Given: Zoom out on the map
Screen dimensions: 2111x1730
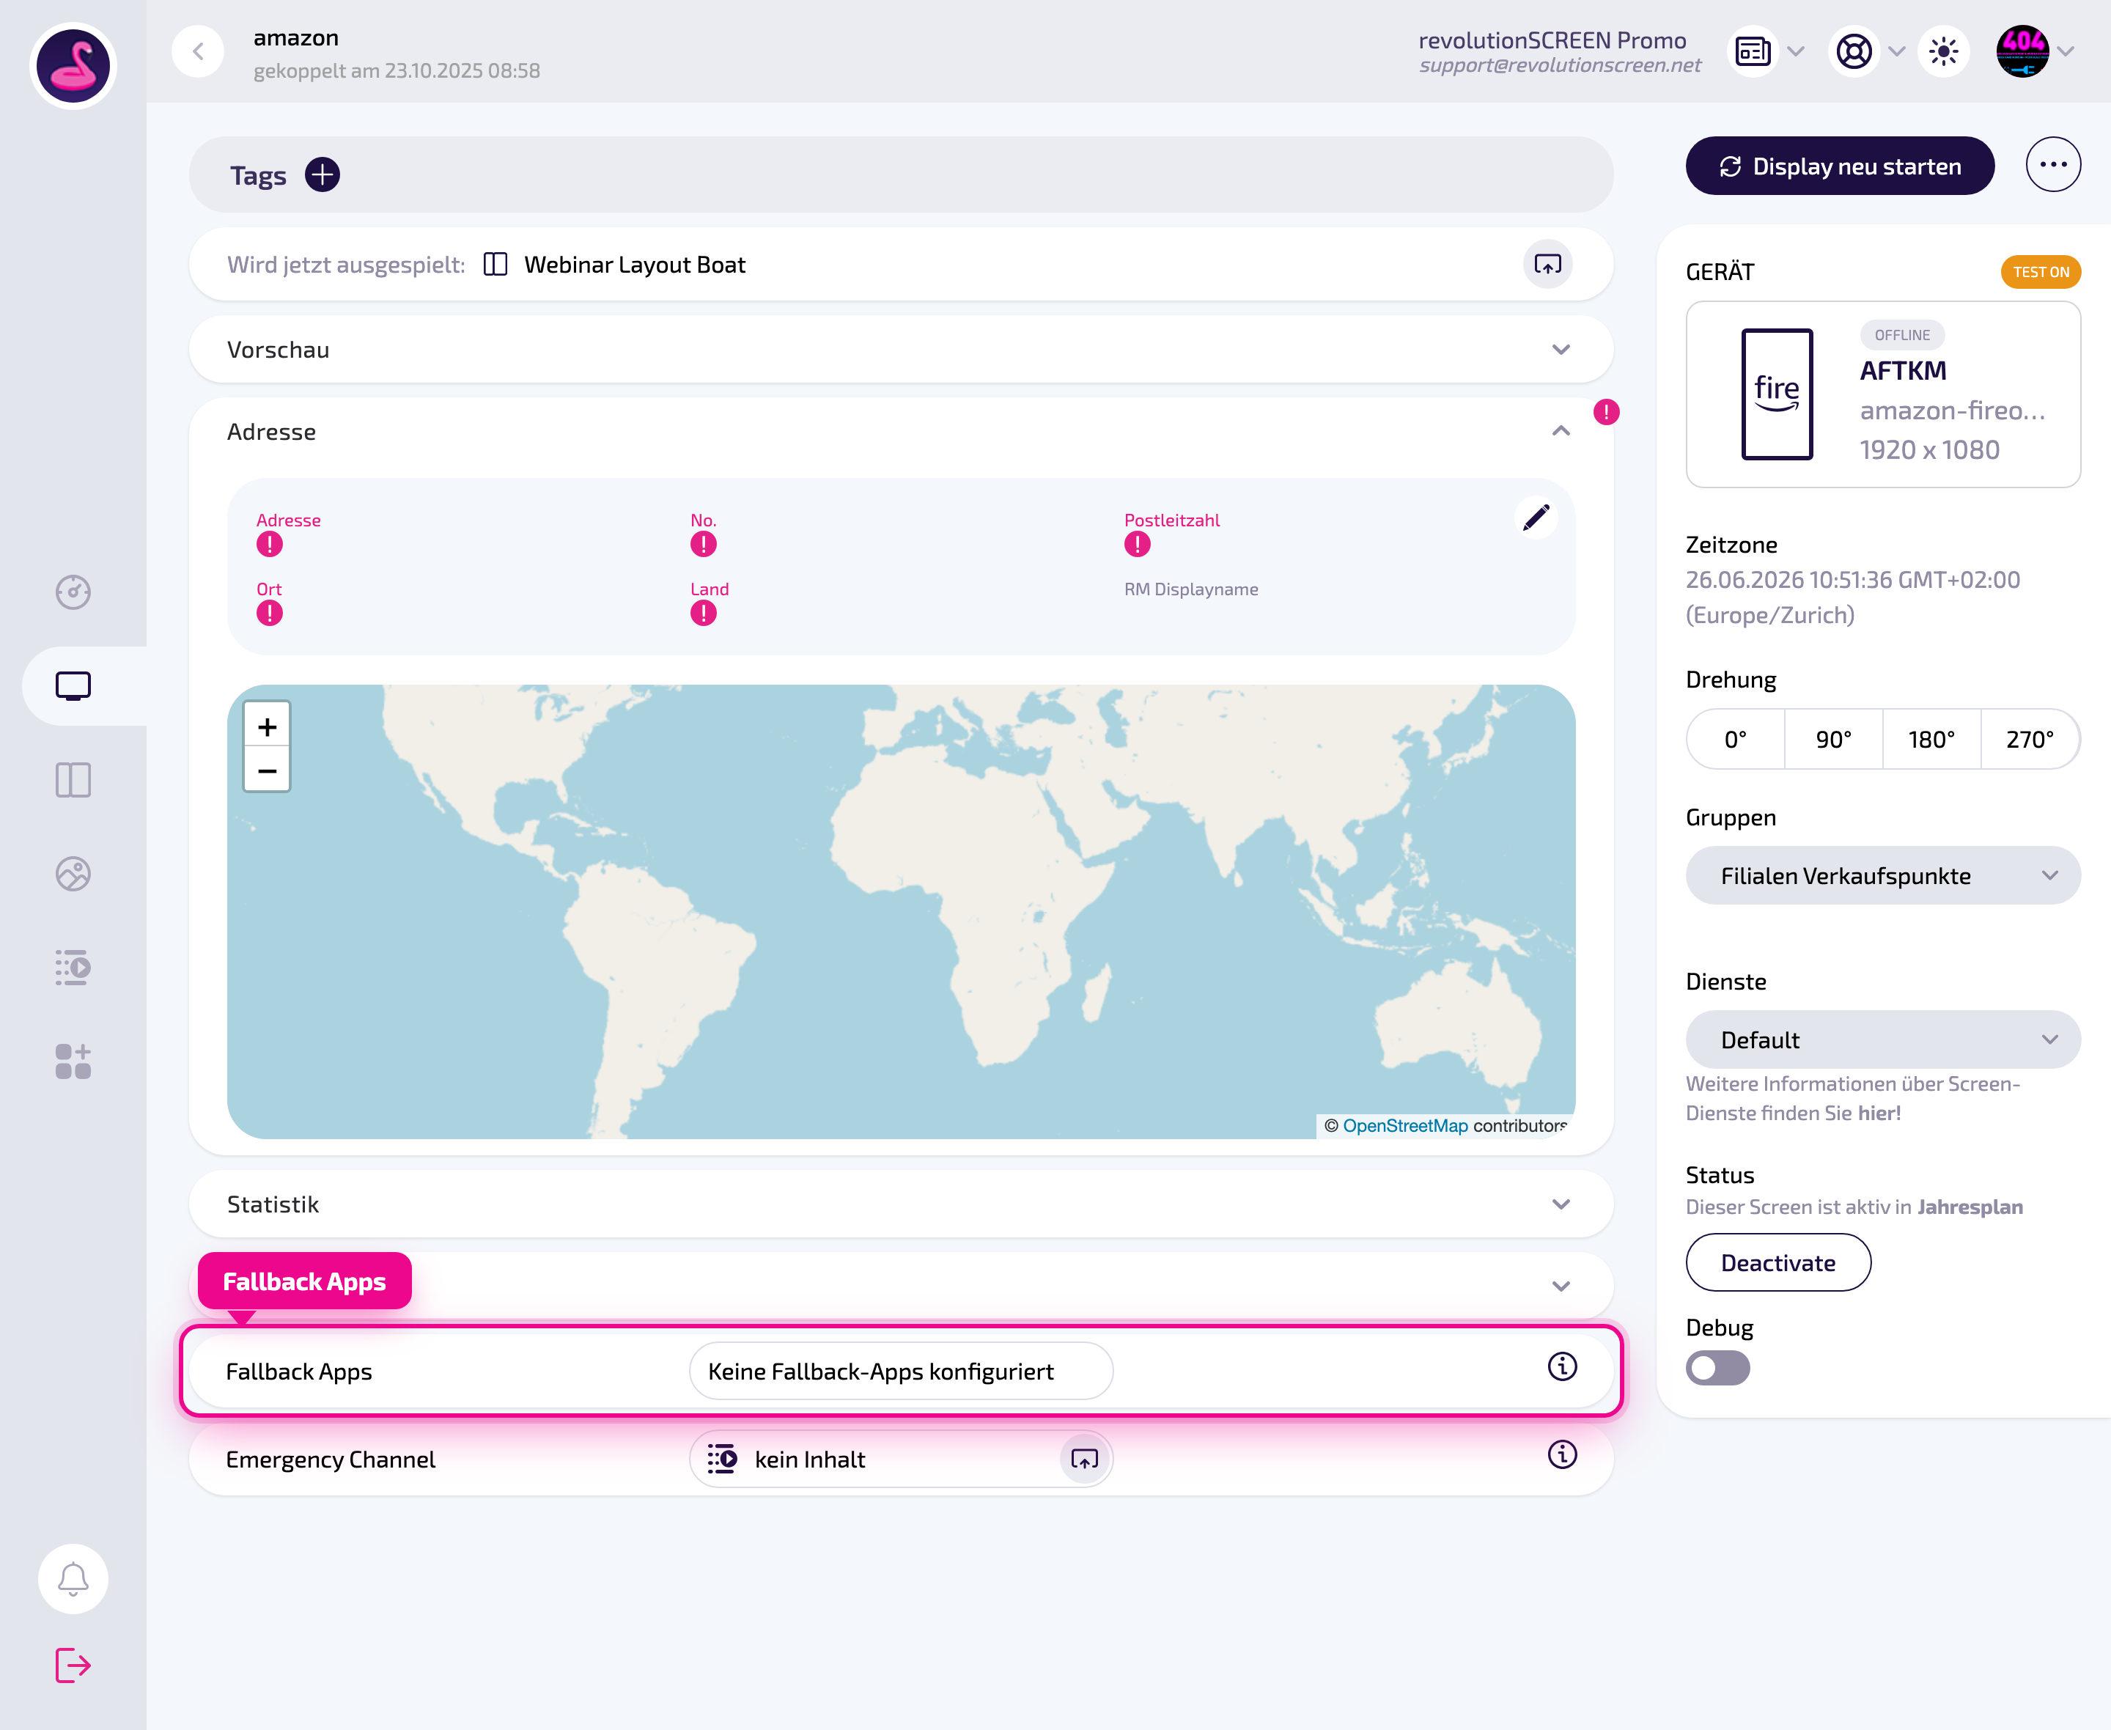Looking at the screenshot, I should [267, 770].
